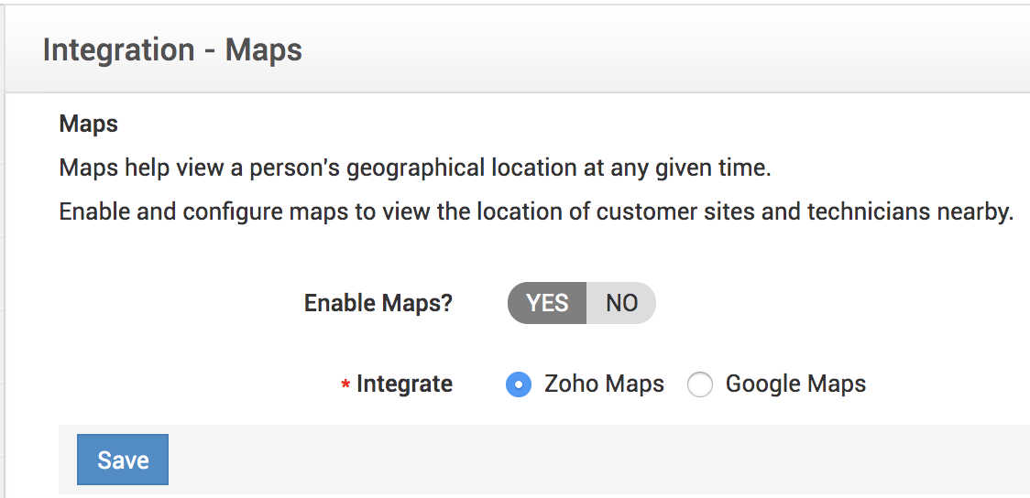Click the blank space between toggle and radios
This screenshot has width=1030, height=498.
586,344
